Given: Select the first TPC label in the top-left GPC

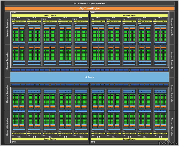Looking at the screenshot, I should pos(13,19).
